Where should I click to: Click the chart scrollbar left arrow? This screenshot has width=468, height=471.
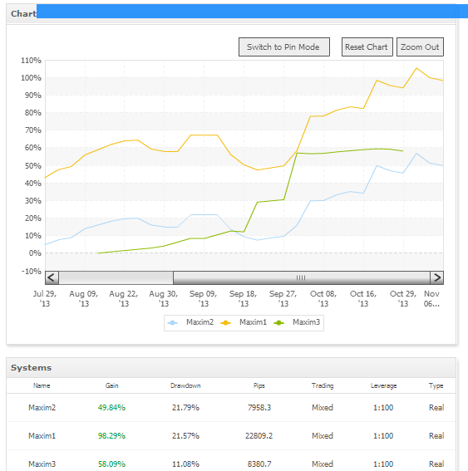point(52,277)
